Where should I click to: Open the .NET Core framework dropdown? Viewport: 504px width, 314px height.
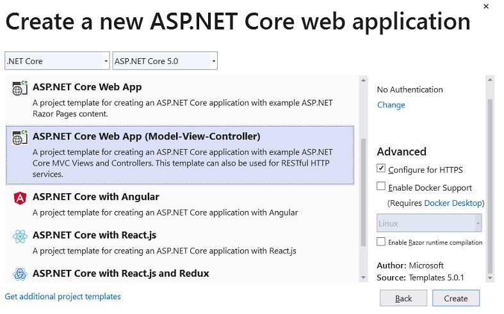[57, 61]
